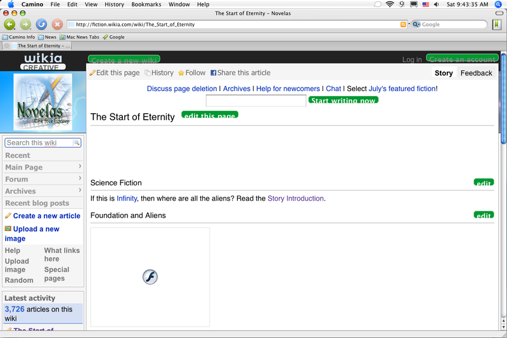Open Spotlight search icon

[x=498, y=4]
